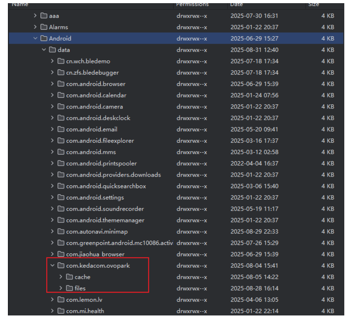
Task: Click the com.android.printspooler folder icon
Action: coord(61,163)
